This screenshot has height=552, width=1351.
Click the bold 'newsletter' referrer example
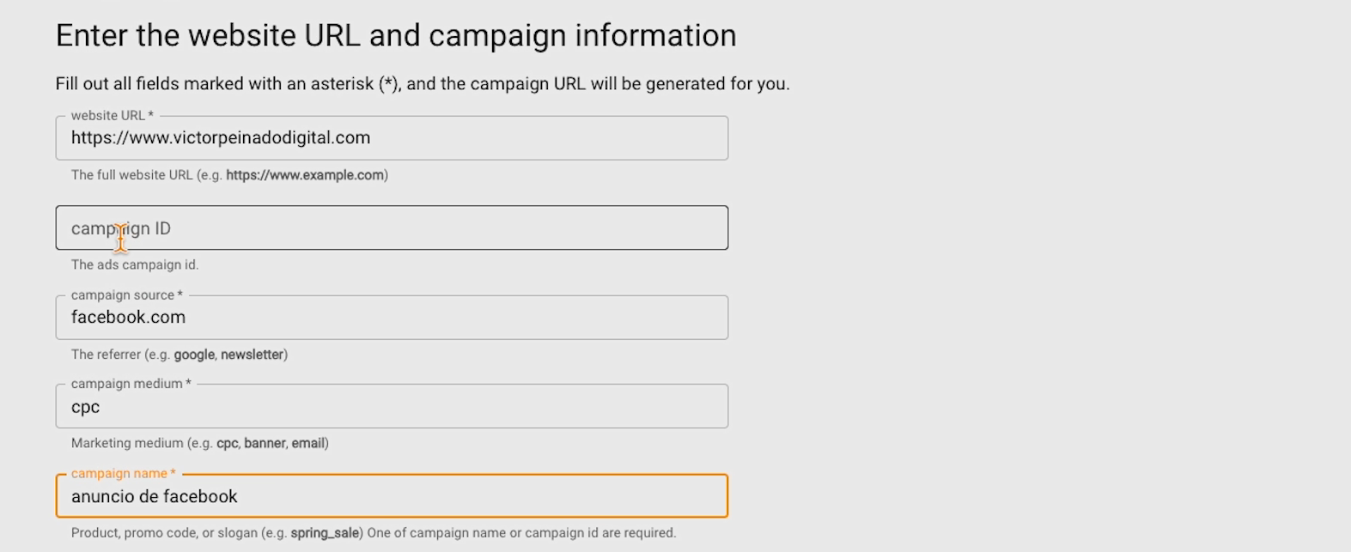252,355
